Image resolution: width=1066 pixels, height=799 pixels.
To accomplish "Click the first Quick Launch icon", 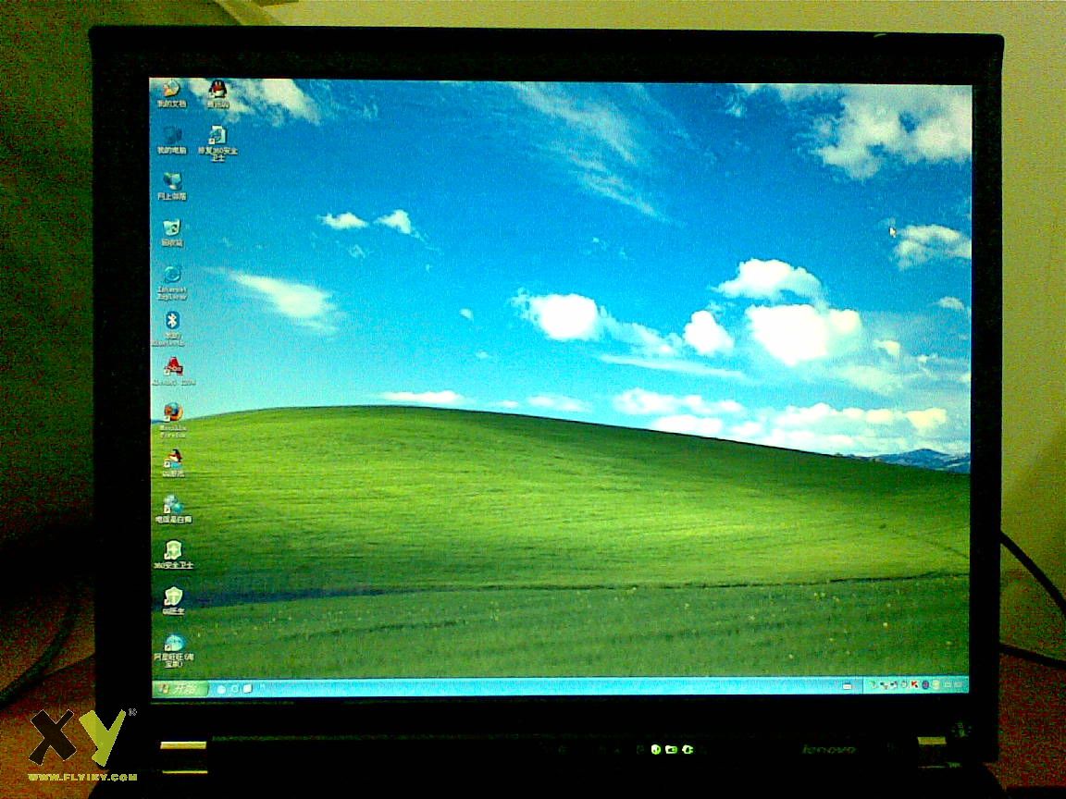I will pos(221,689).
